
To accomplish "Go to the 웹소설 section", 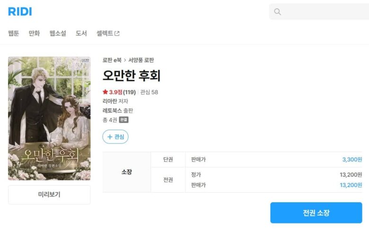I will (x=58, y=34).
